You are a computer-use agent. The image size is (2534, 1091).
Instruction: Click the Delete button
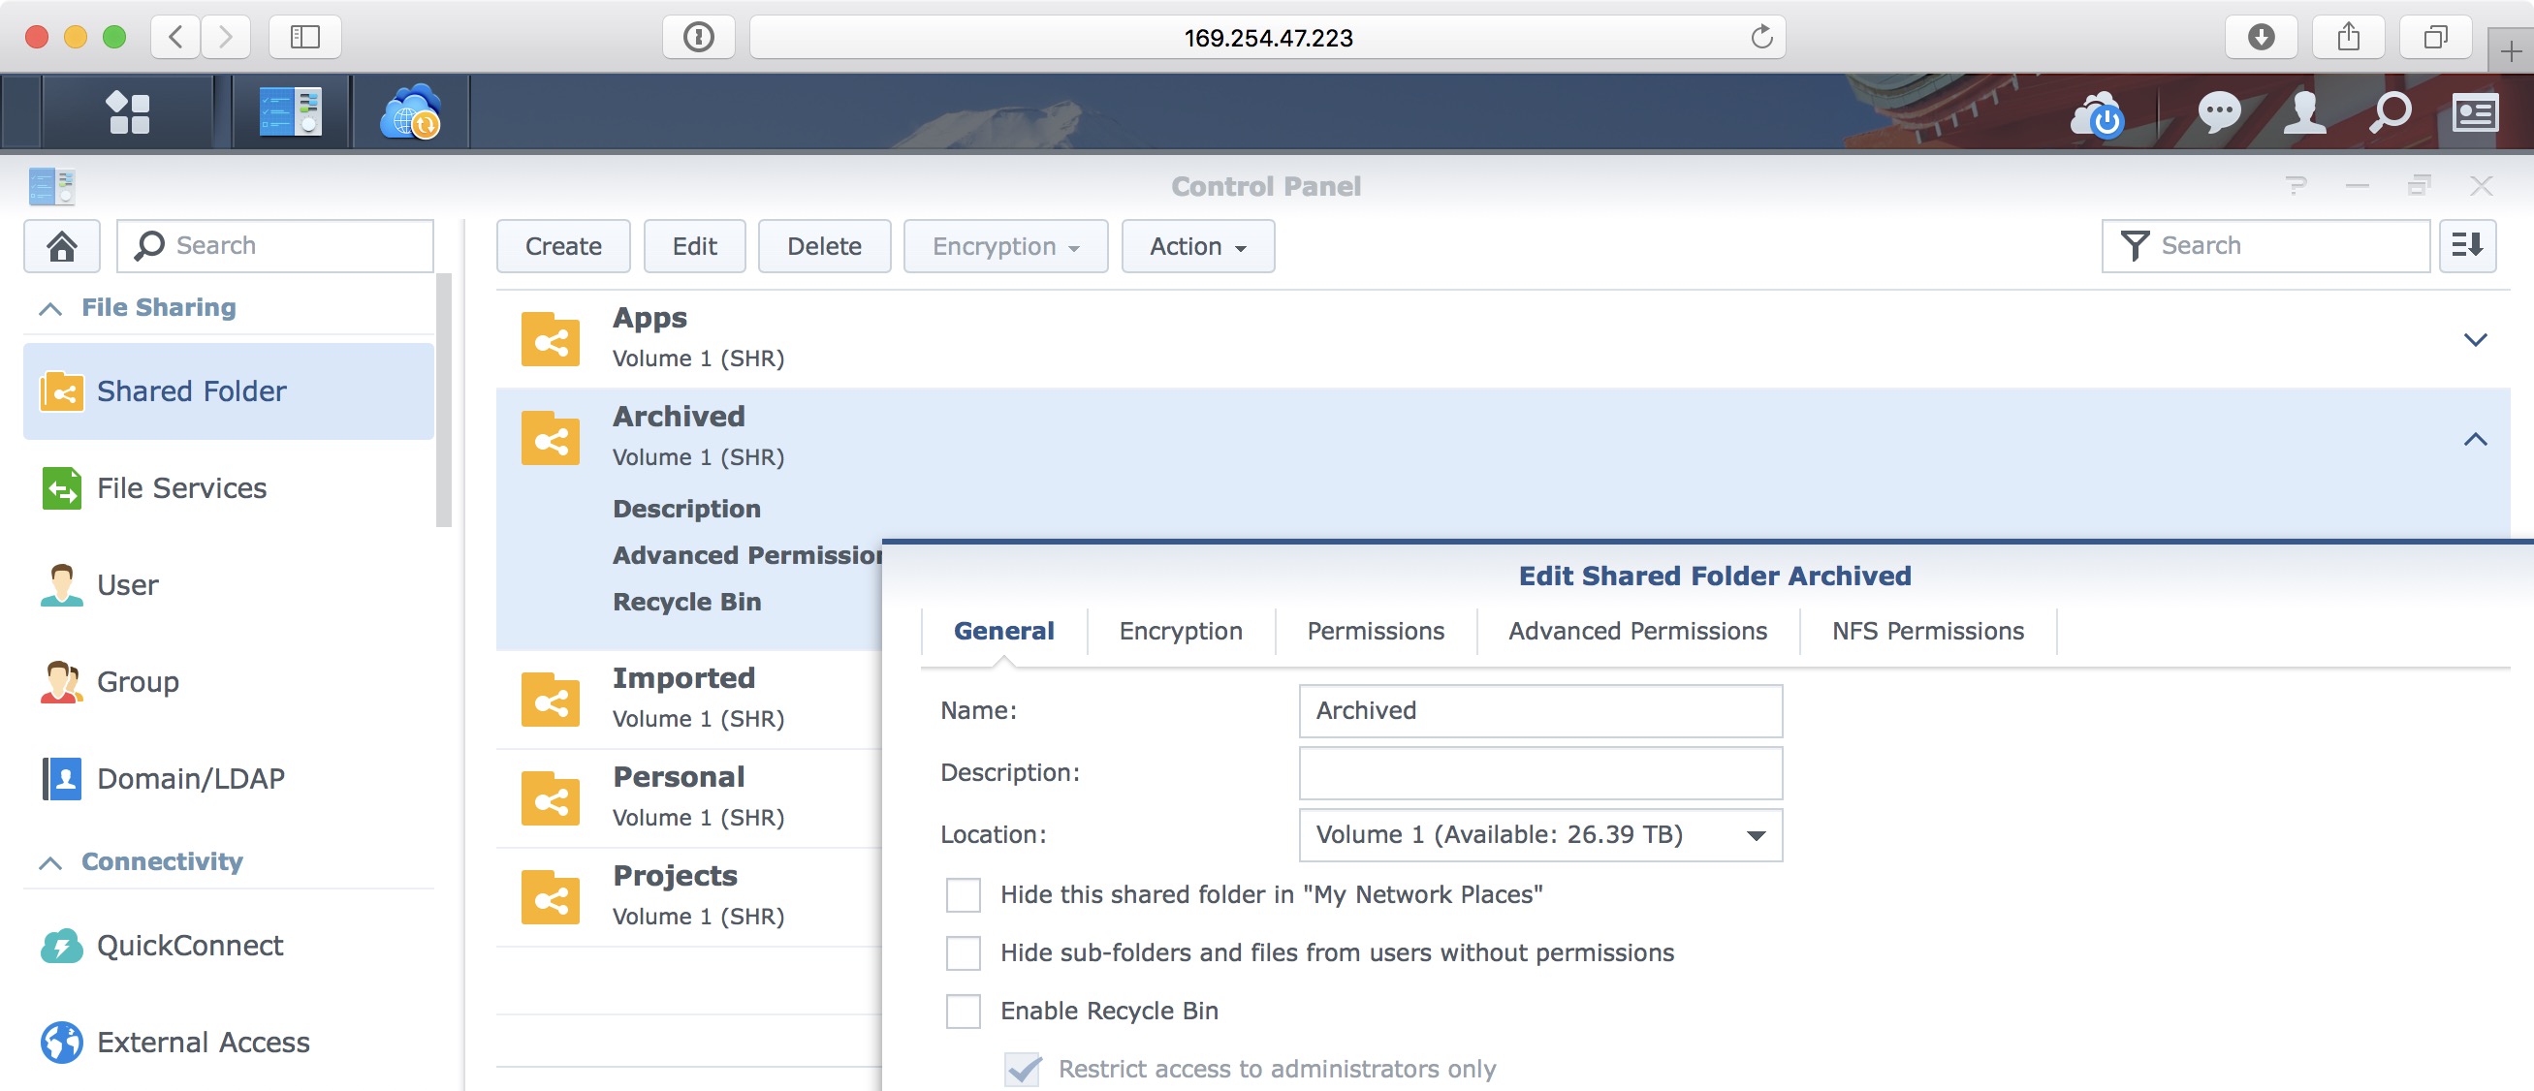pos(823,246)
